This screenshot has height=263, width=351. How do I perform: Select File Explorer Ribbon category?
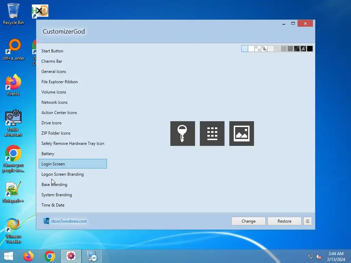73,82
